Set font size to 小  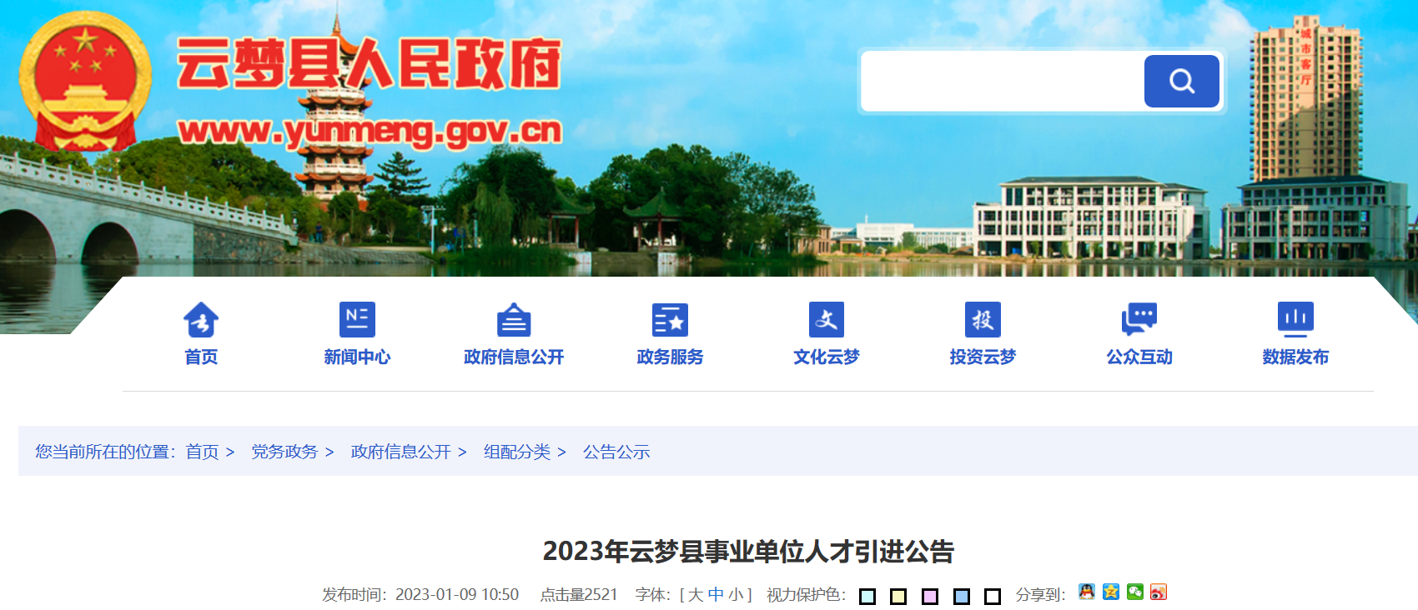[736, 595]
